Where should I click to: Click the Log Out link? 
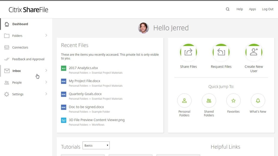click(x=267, y=9)
